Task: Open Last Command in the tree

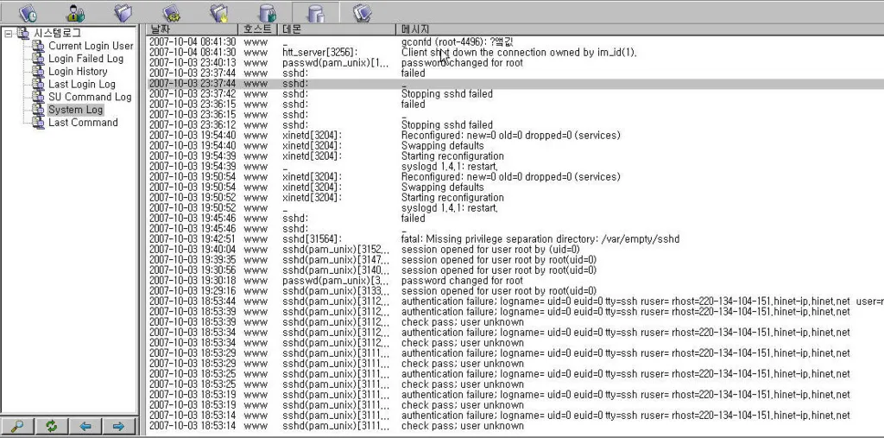Action: [83, 123]
